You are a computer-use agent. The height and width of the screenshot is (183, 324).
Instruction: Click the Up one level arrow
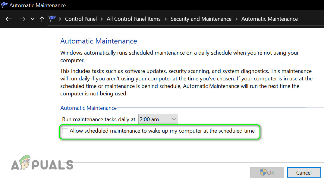click(x=42, y=19)
